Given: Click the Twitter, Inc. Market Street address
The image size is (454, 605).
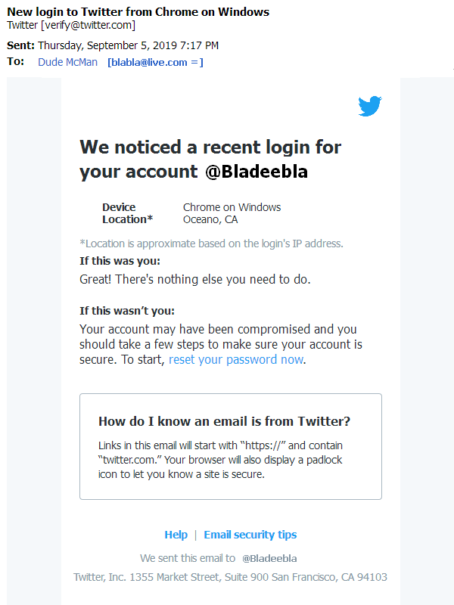Looking at the screenshot, I should 230,577.
